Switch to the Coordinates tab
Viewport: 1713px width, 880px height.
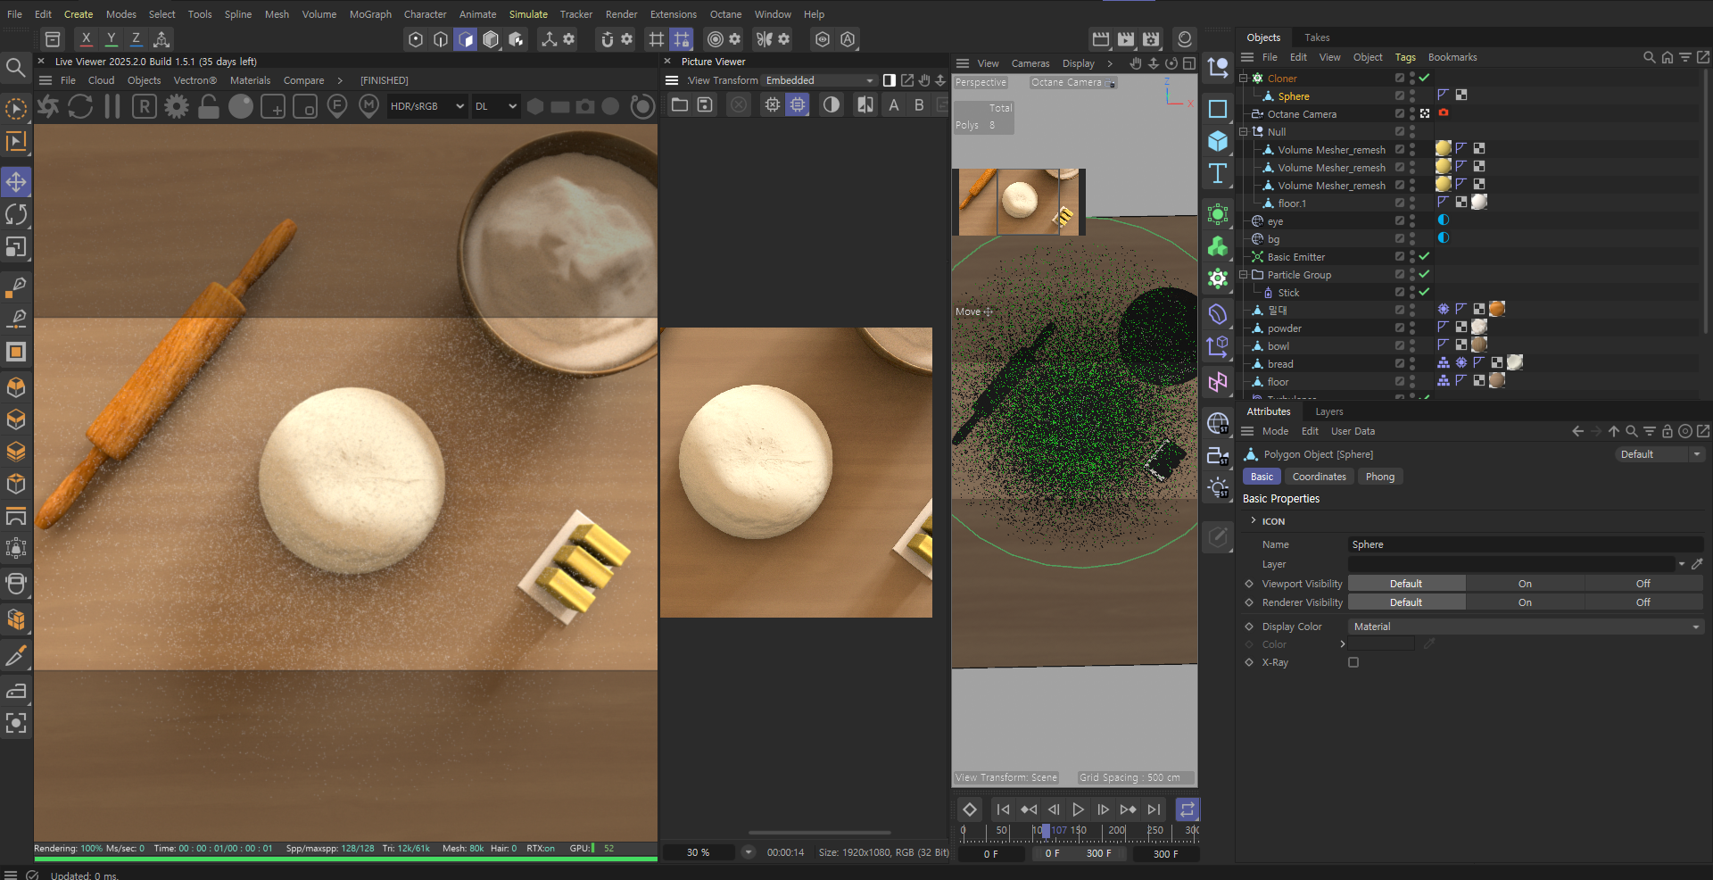1319,477
